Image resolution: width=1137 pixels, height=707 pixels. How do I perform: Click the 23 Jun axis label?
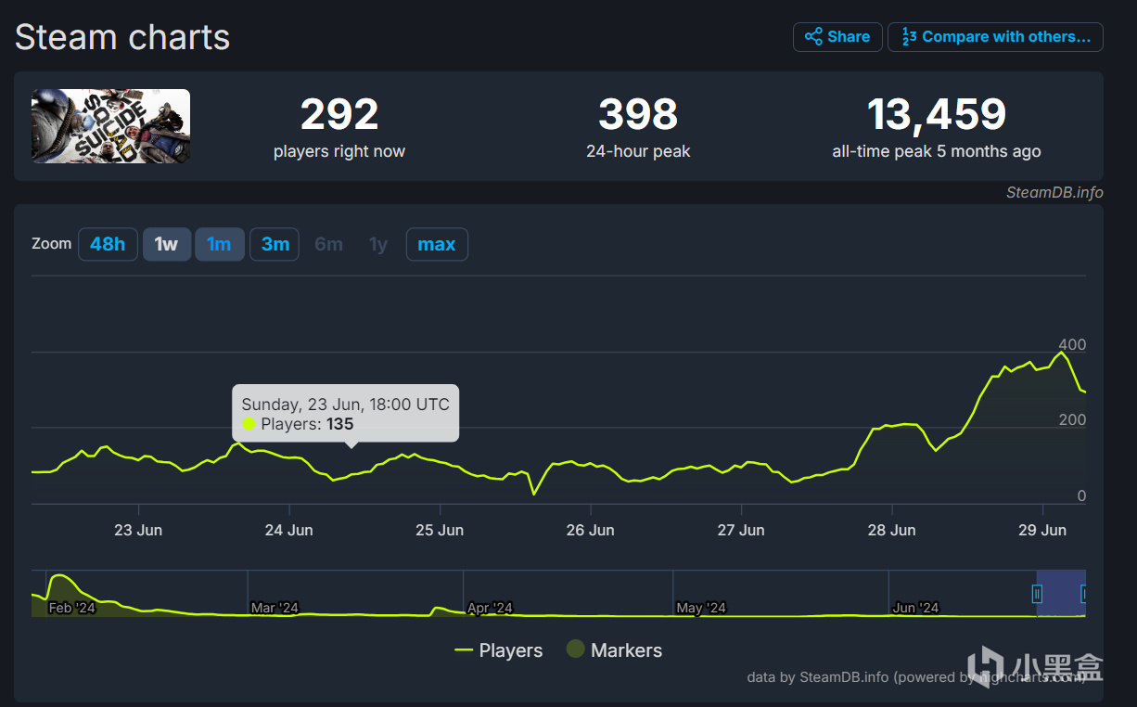[138, 530]
